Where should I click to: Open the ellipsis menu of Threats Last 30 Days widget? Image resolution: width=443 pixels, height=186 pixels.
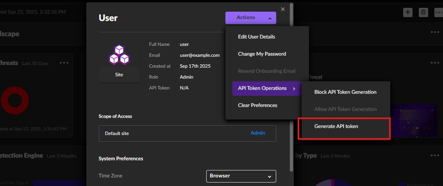click(x=64, y=63)
